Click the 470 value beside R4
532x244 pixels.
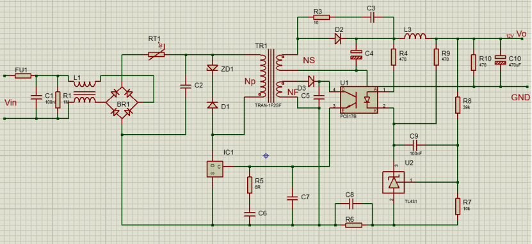pos(403,59)
